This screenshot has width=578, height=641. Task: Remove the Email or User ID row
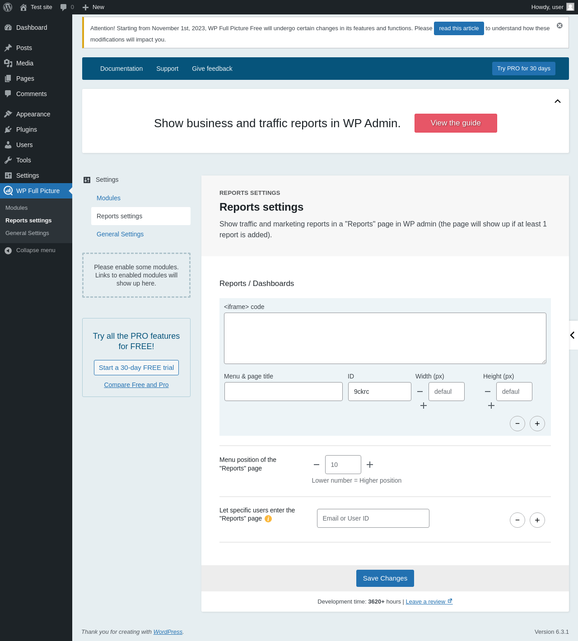(x=517, y=520)
